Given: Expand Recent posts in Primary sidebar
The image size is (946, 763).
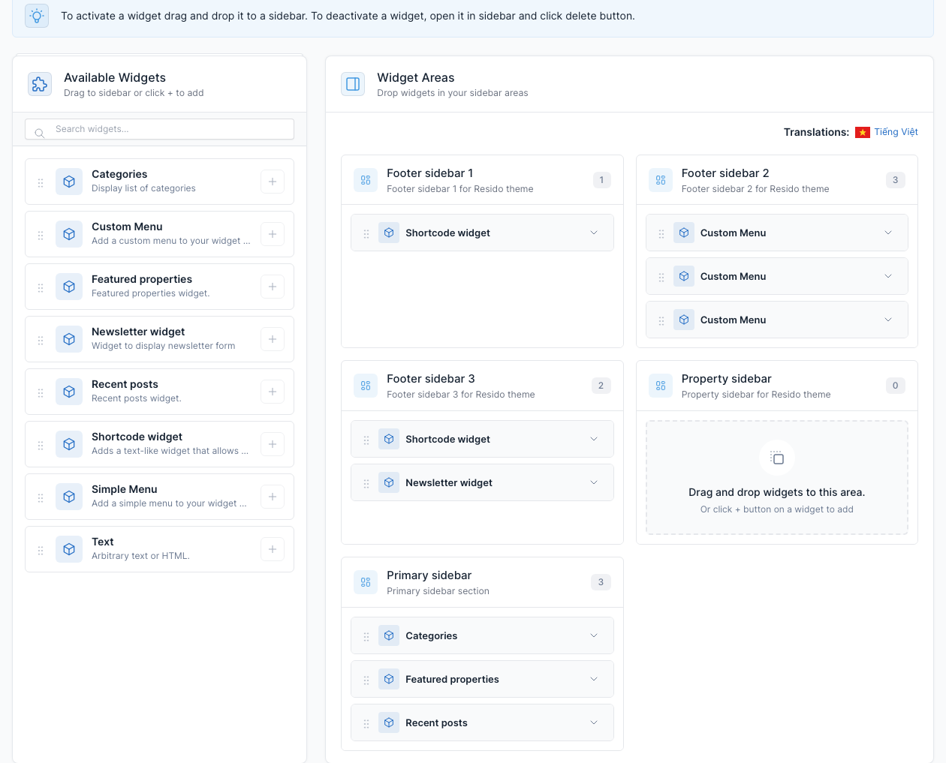Looking at the screenshot, I should [594, 722].
